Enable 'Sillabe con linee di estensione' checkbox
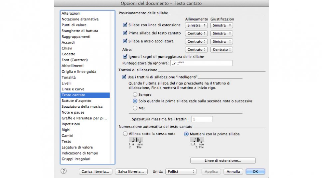This screenshot has height=178, width=322. click(x=125, y=25)
